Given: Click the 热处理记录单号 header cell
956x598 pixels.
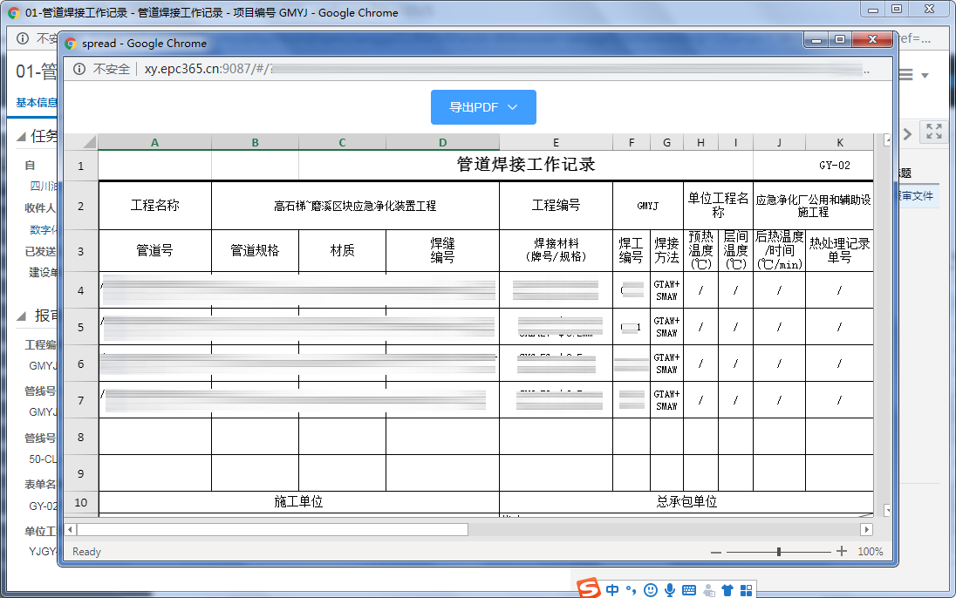Looking at the screenshot, I should click(x=839, y=251).
